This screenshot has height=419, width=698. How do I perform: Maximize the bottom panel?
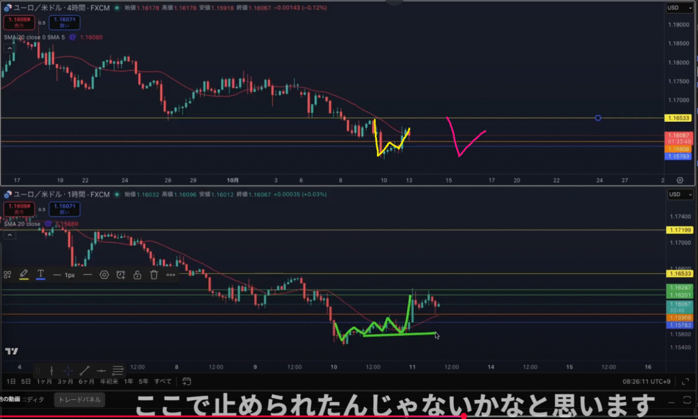click(x=687, y=400)
